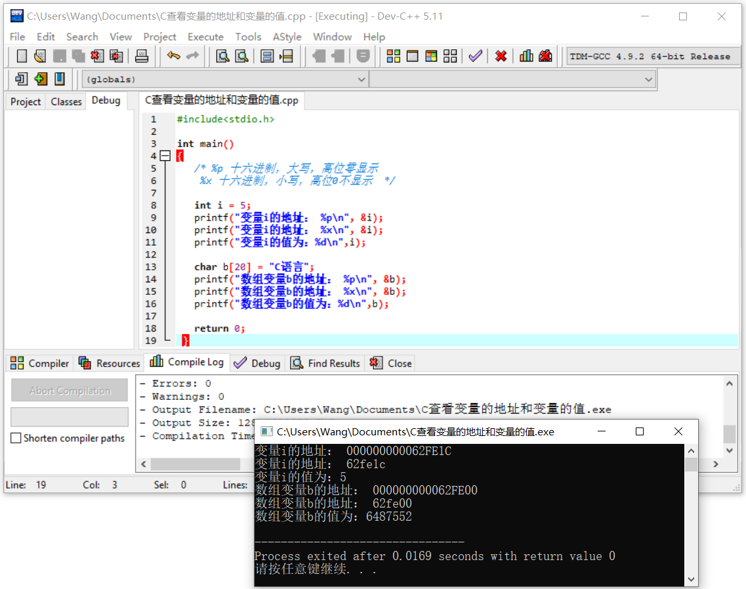746x589 pixels.
Task: Click line number 13 in gutter
Action: coord(151,267)
